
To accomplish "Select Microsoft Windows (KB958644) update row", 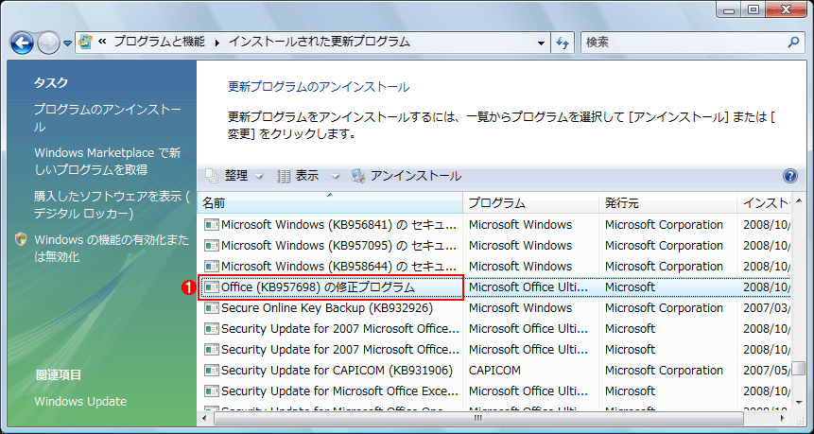I will 494,267.
